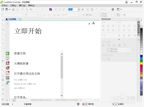Open the 窗口 menu

(22, 5)
